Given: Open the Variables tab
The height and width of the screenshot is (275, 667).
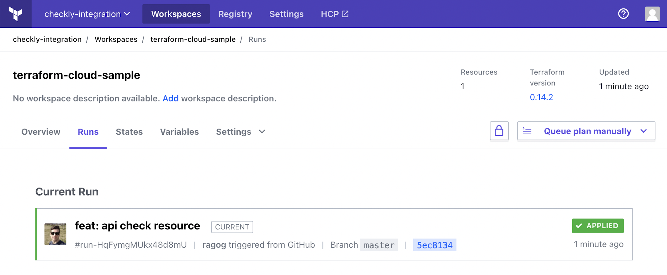Looking at the screenshot, I should pyautogui.click(x=179, y=132).
